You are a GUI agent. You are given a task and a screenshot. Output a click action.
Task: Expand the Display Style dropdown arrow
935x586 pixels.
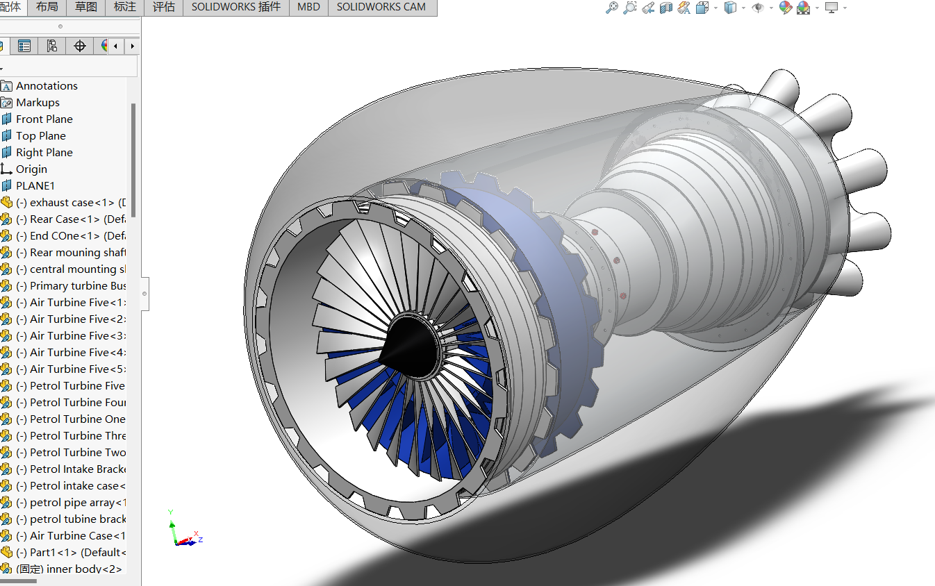[743, 8]
